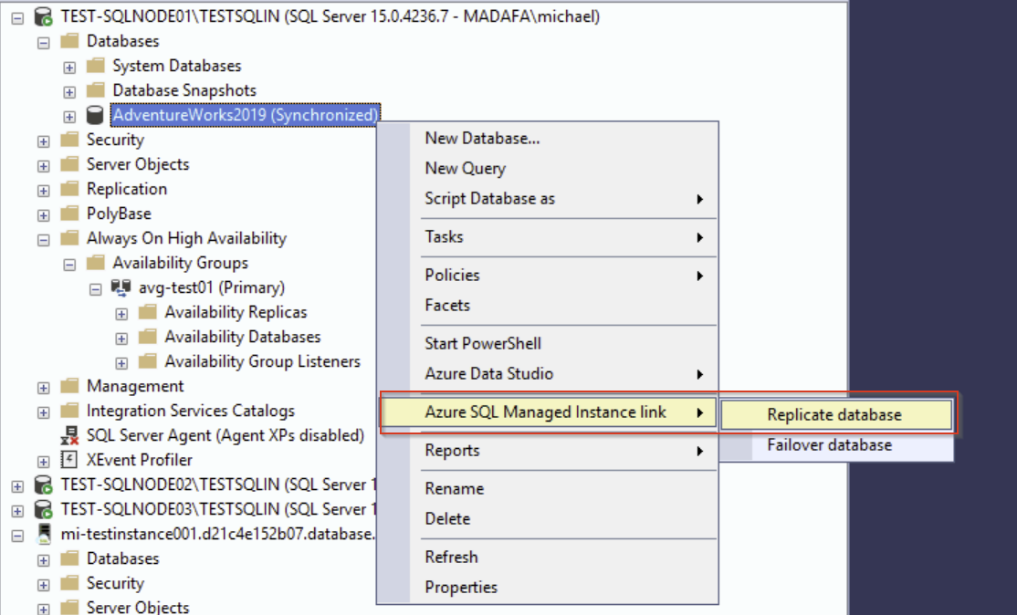Screen dimensions: 1017x615
Task: Expand the TEST-SQLNODE03 server node
Action: [x=17, y=511]
